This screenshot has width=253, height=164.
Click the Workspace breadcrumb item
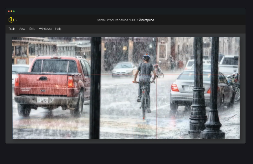pos(147,20)
